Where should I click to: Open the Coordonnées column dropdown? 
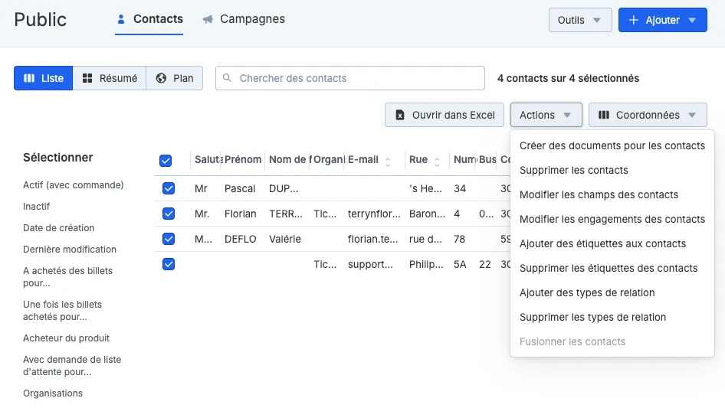(x=648, y=115)
